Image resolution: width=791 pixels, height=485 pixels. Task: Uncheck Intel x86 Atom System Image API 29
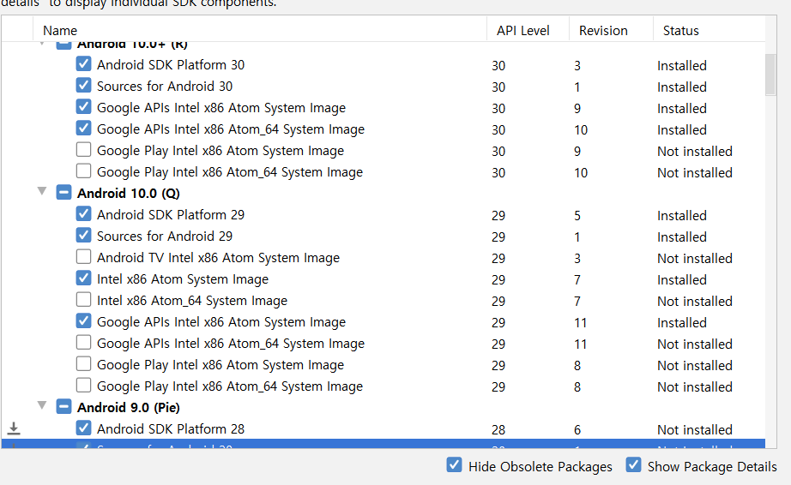(84, 278)
